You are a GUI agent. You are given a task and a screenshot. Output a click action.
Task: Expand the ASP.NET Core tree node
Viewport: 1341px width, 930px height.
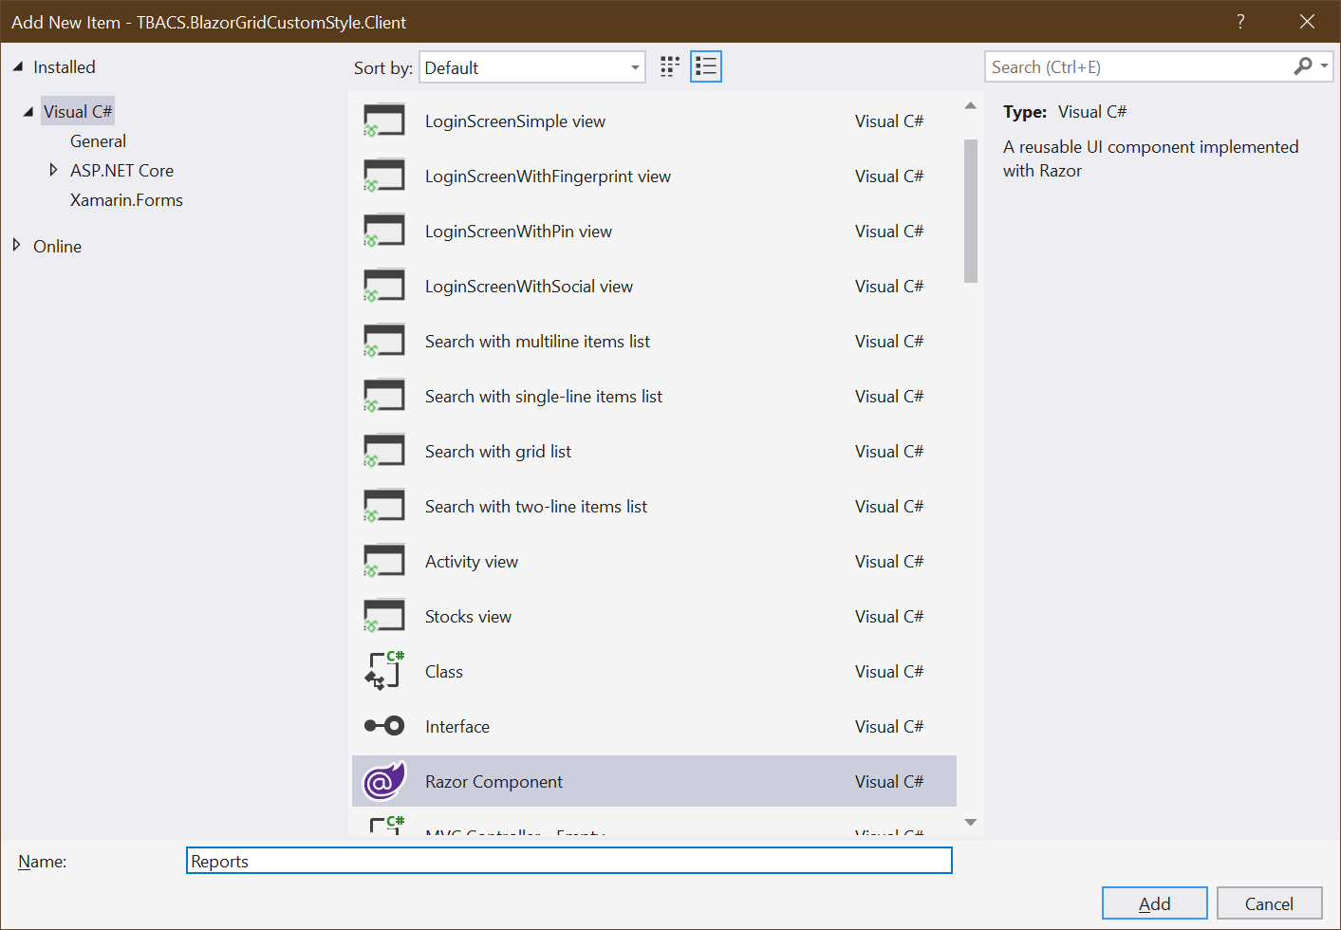[x=54, y=170]
